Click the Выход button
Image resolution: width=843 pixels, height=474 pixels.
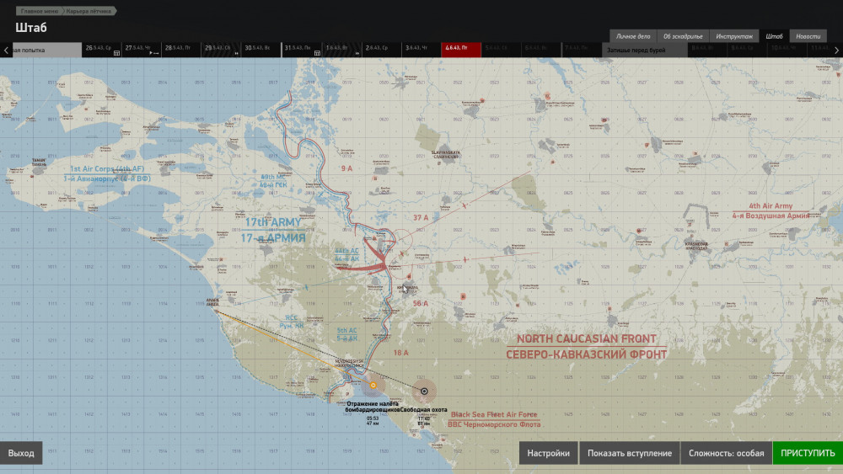21,453
